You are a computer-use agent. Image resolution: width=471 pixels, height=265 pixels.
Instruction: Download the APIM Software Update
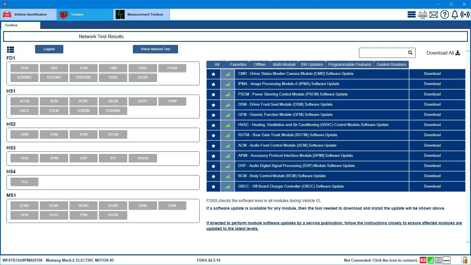[437, 156]
